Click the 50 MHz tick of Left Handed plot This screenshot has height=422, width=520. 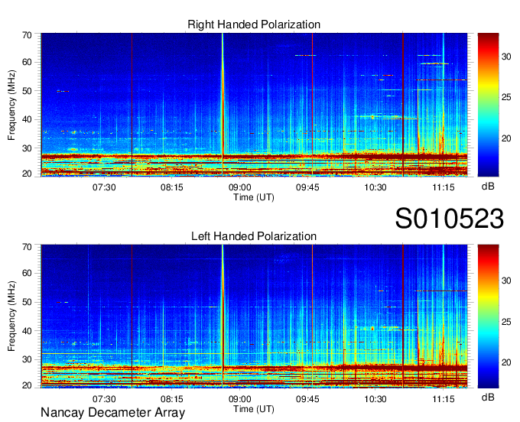point(27,302)
